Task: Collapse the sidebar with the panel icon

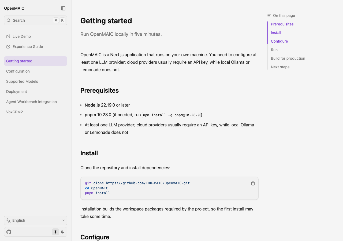Action: (63, 8)
